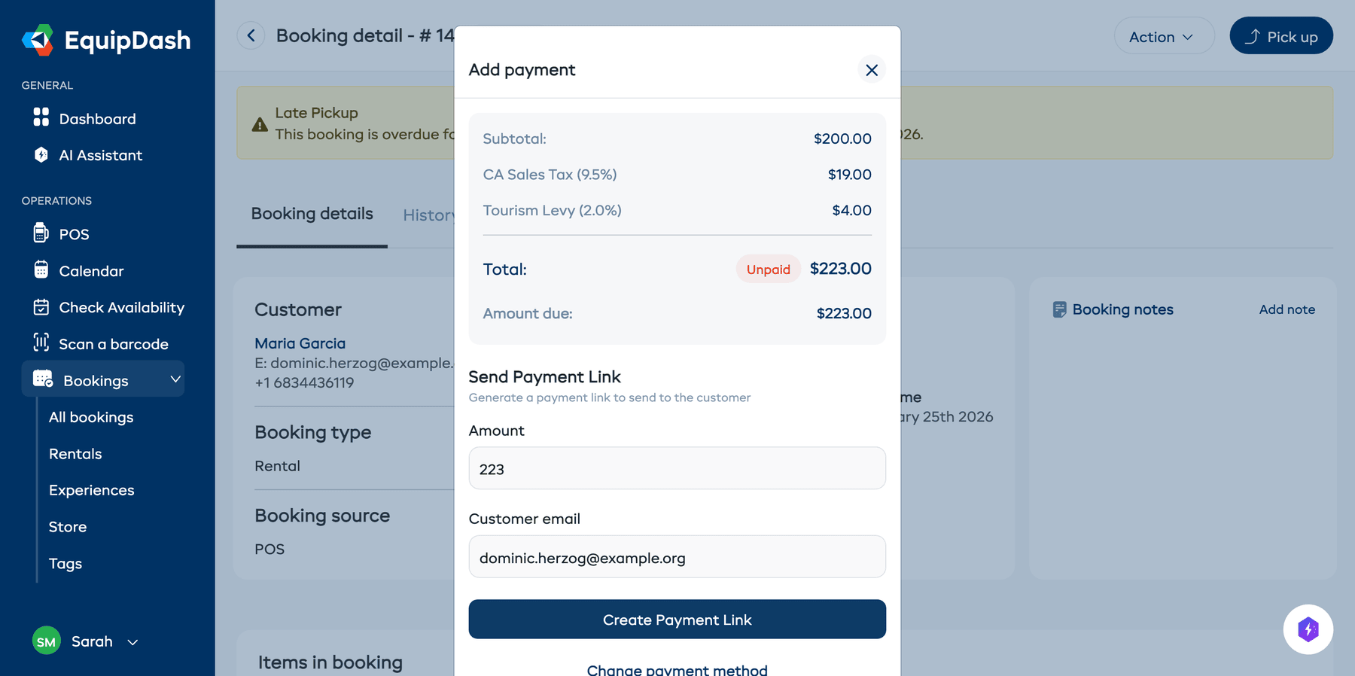Image resolution: width=1355 pixels, height=676 pixels.
Task: Select Tags submenu item
Action: coord(65,564)
